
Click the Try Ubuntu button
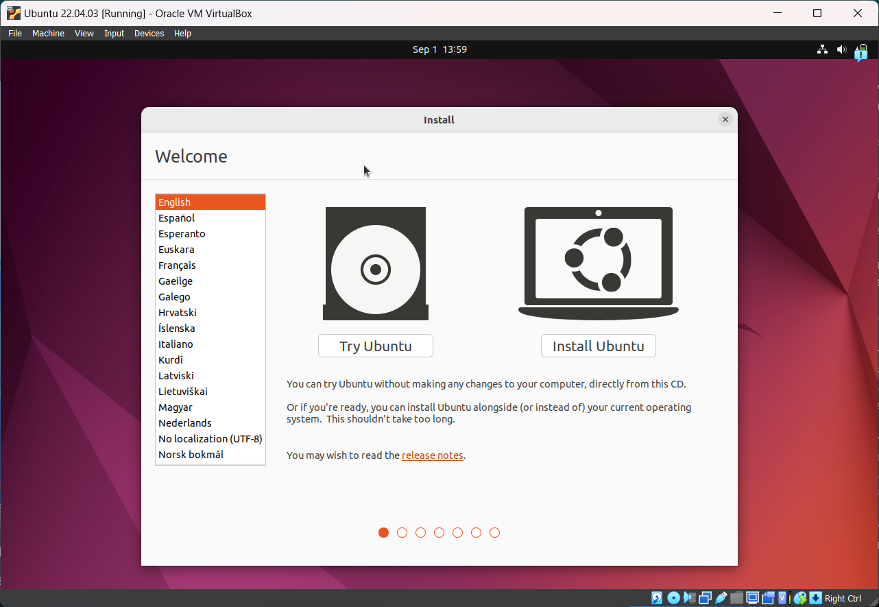(x=376, y=346)
